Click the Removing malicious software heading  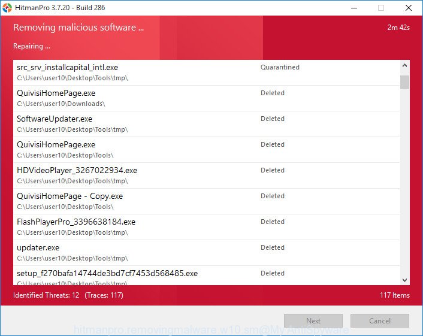pyautogui.click(x=78, y=27)
